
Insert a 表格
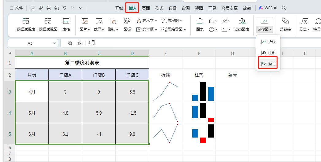point(66,24)
